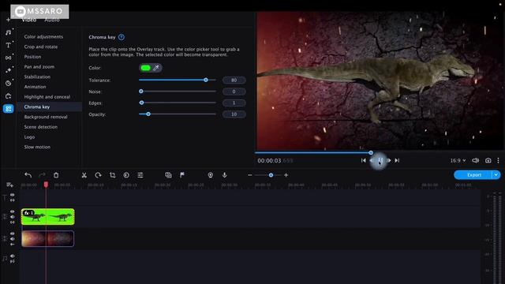Toggle visibility of the titles track
The width and height of the screenshot is (505, 284).
pos(13,195)
